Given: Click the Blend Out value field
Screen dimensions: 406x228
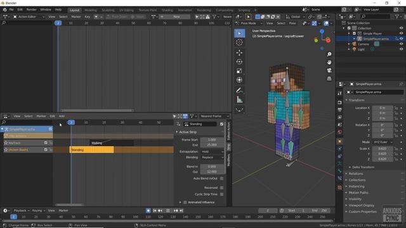Looking at the screenshot, I should point(212,172).
